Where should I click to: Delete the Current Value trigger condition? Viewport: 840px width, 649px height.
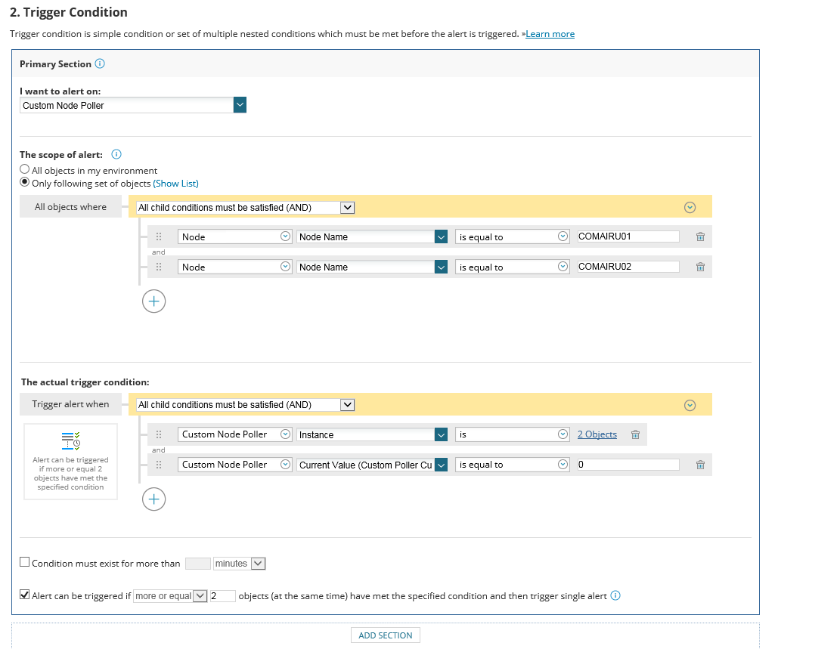tap(700, 465)
